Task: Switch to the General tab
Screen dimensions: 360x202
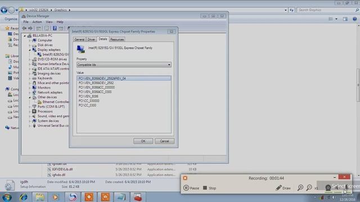Action: 79,39
